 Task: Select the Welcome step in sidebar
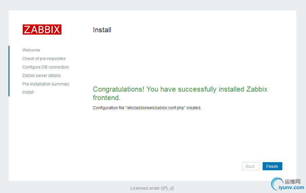(x=31, y=50)
